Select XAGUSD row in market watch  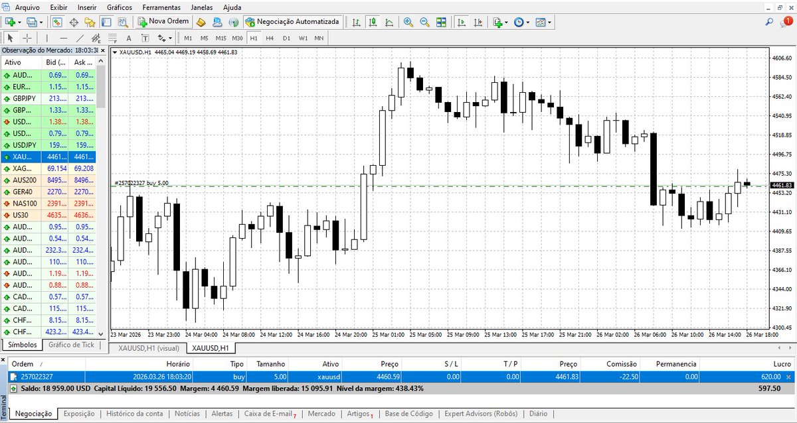coord(48,169)
